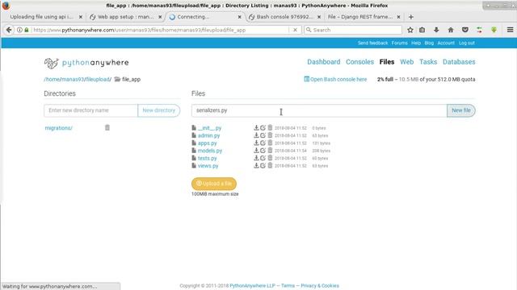This screenshot has width=517, height=290.
Task: Edit the apps.py file
Action: pyautogui.click(x=263, y=143)
